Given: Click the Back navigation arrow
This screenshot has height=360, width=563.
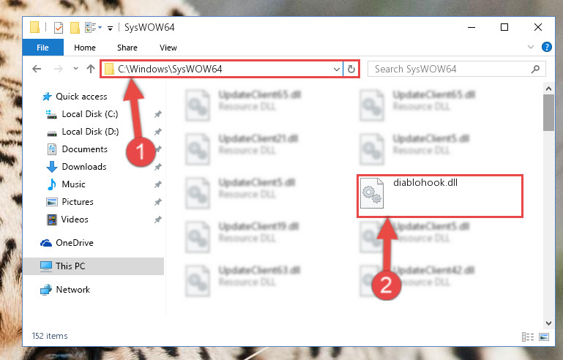Looking at the screenshot, I should coord(37,69).
